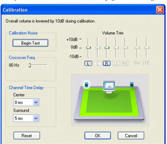Image resolution: width=167 pixels, height=144 pixels.
Task: Click the Channel Time Delay group label
Action: point(26,88)
